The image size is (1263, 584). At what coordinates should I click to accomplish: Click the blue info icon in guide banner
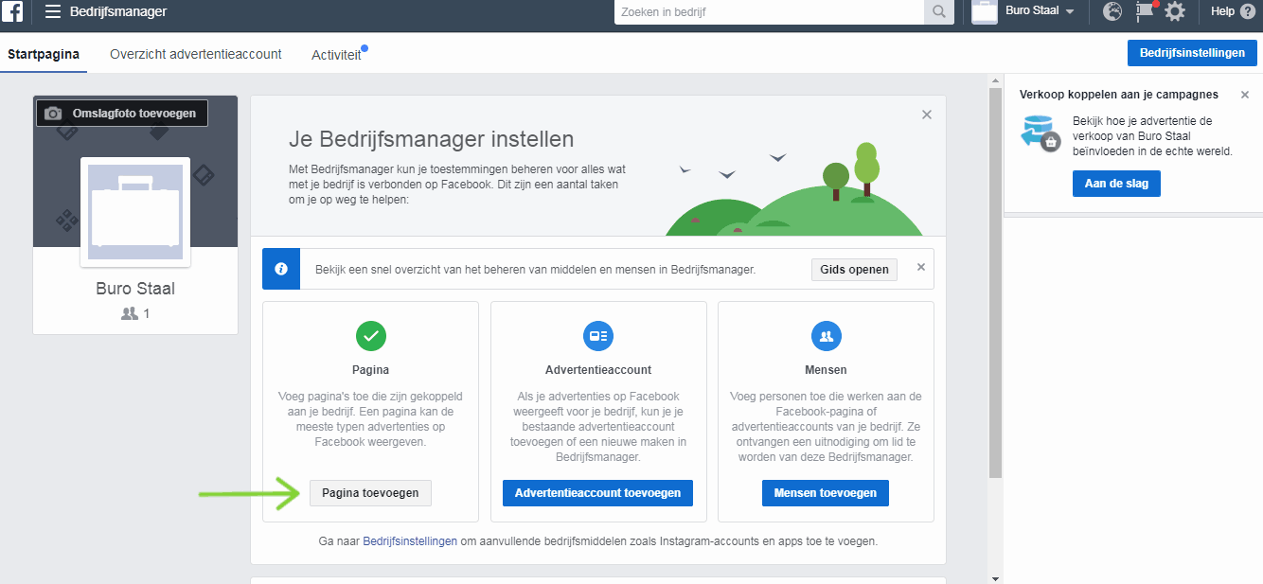[281, 269]
